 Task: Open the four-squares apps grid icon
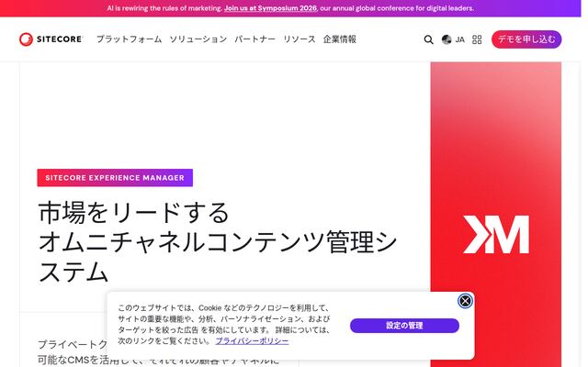[477, 39]
